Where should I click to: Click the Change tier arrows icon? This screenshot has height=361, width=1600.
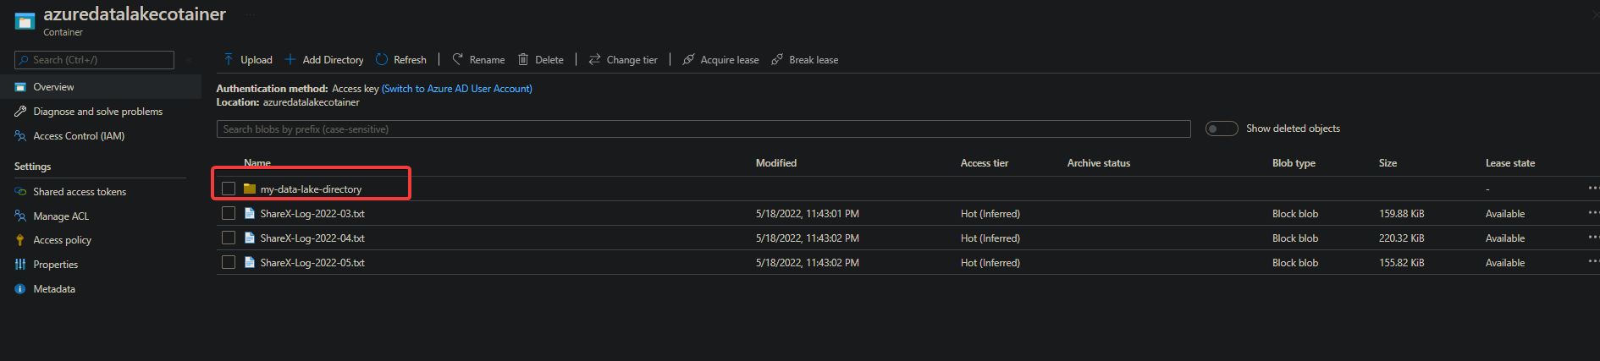point(594,59)
